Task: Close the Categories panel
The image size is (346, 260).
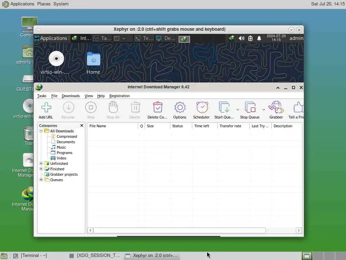Action: tap(82, 125)
